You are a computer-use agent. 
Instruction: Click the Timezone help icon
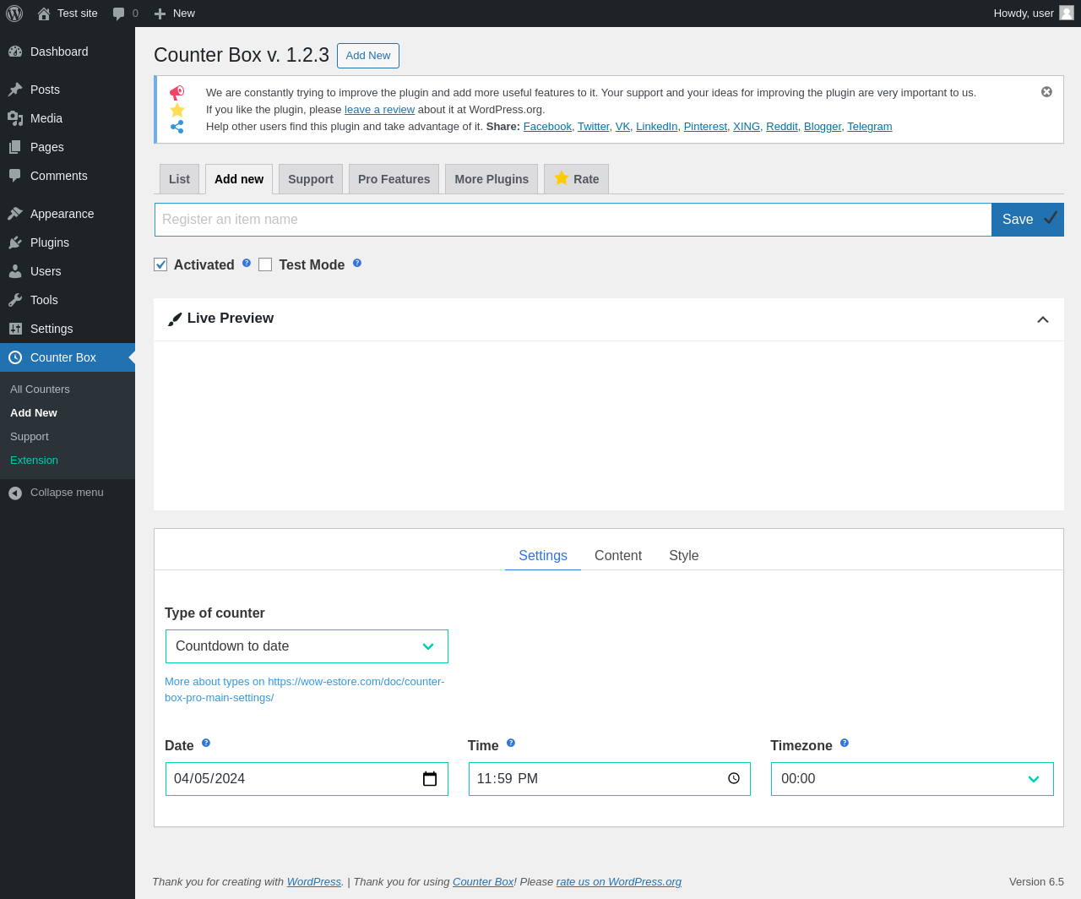[x=845, y=743]
